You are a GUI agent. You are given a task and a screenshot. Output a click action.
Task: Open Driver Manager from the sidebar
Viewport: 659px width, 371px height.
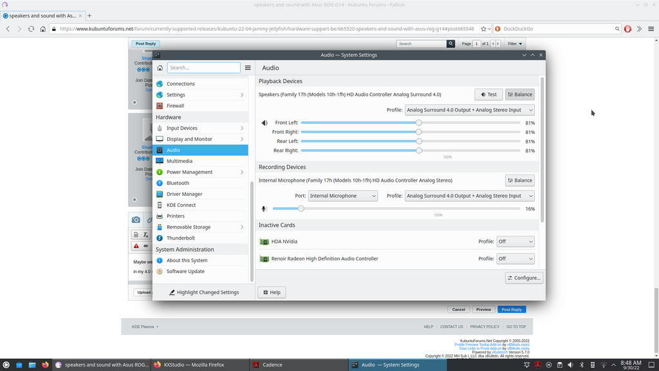click(x=184, y=194)
